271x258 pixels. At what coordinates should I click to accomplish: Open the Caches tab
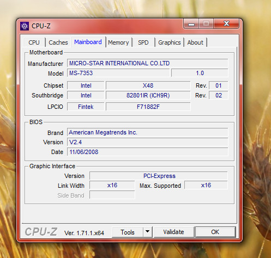58,42
